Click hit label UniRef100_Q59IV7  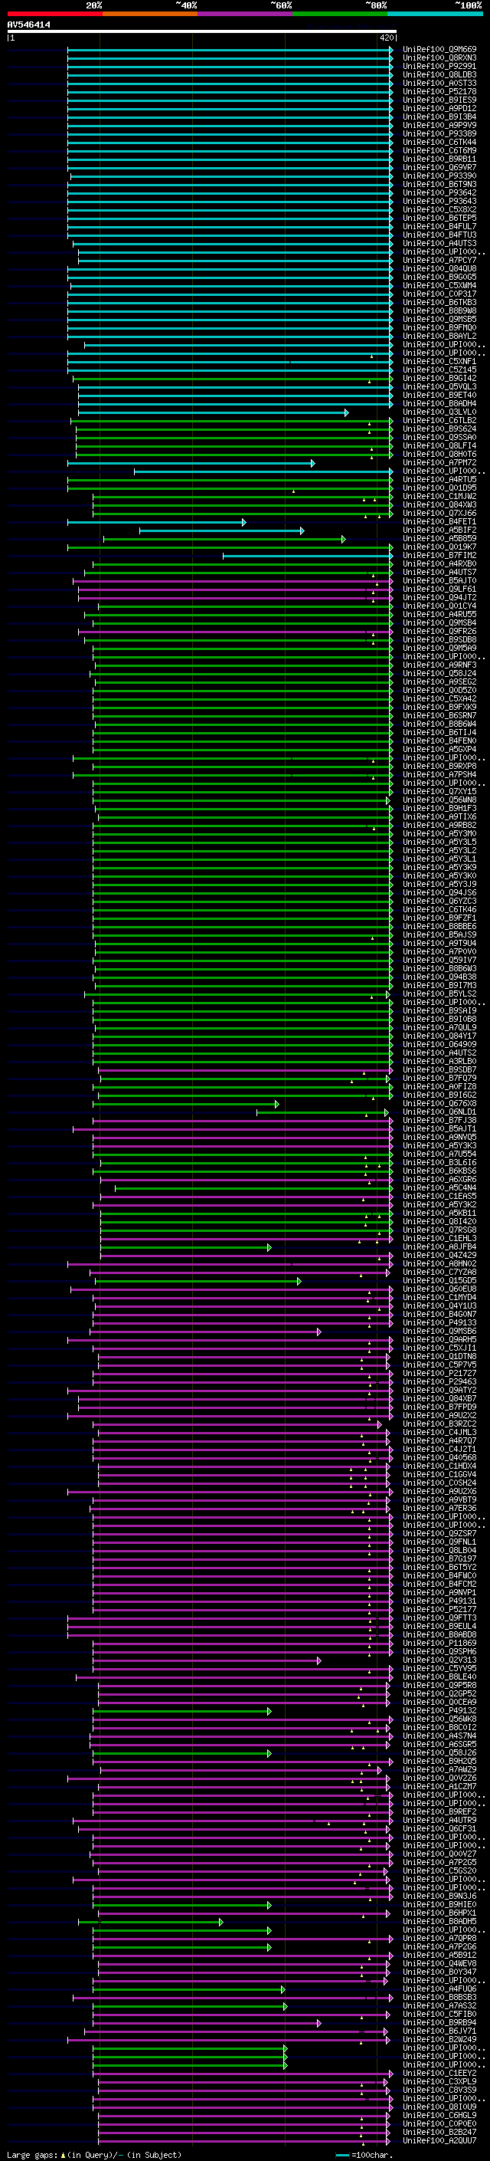[x=439, y=961]
